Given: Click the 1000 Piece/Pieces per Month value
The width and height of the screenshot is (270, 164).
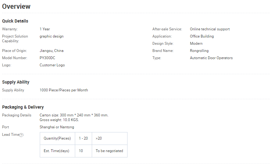Looking at the screenshot, I should (x=64, y=90).
